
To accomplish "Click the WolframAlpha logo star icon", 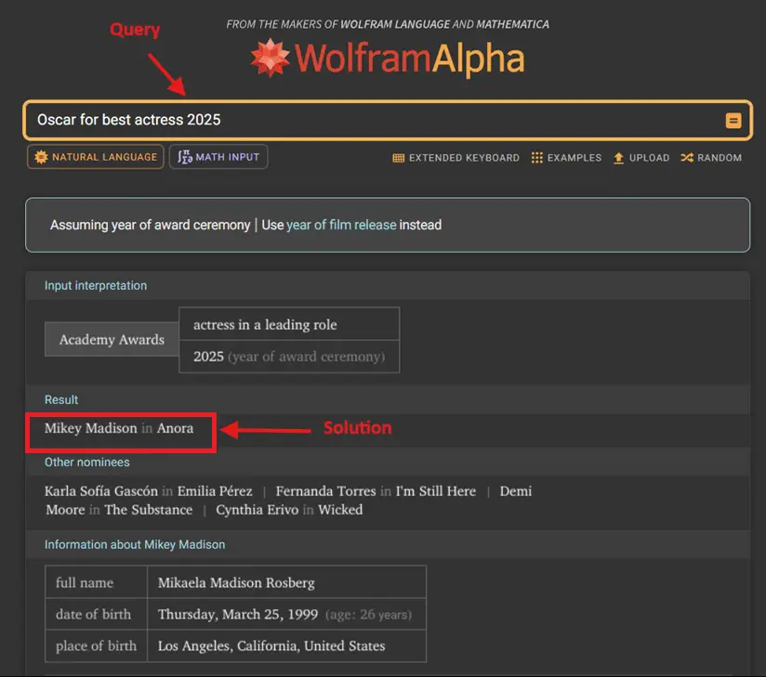I will pyautogui.click(x=272, y=59).
